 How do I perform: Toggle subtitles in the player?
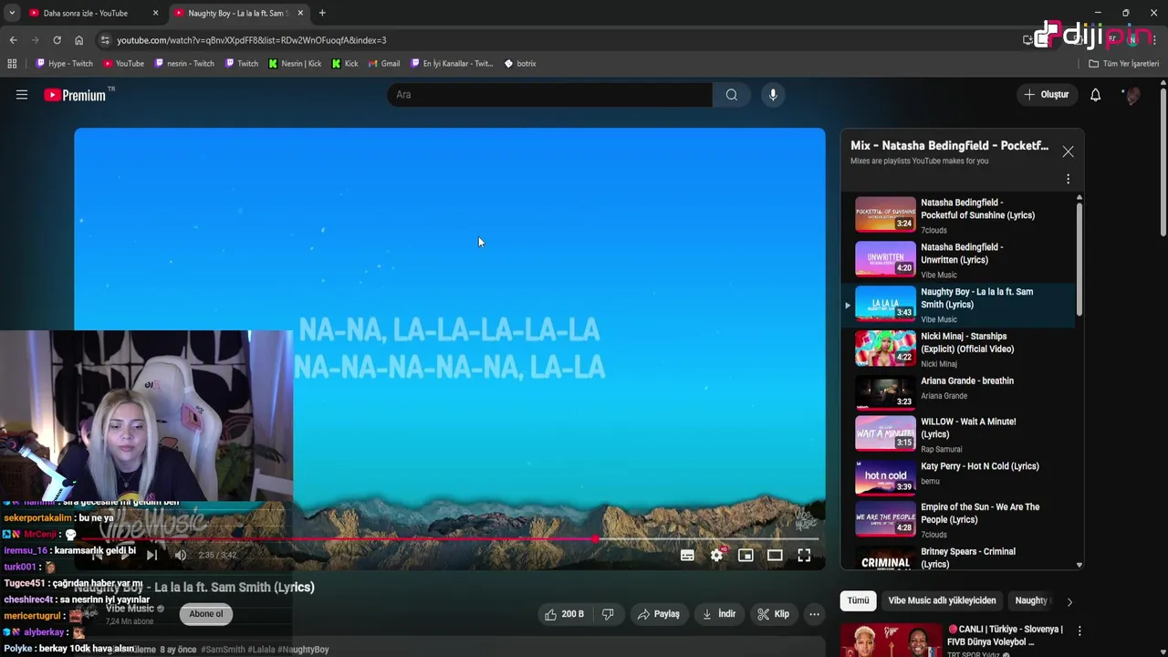pos(687,555)
